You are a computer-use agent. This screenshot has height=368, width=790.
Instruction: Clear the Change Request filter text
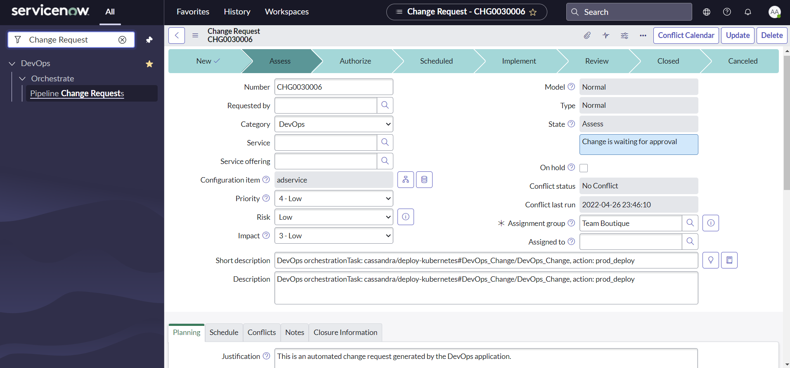pos(122,40)
